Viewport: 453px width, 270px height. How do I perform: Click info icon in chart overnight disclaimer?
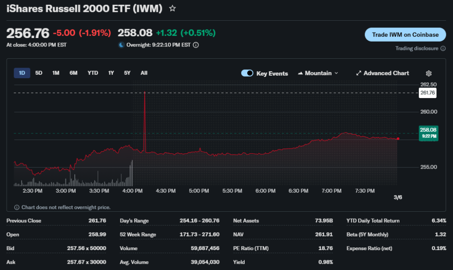click(x=17, y=207)
